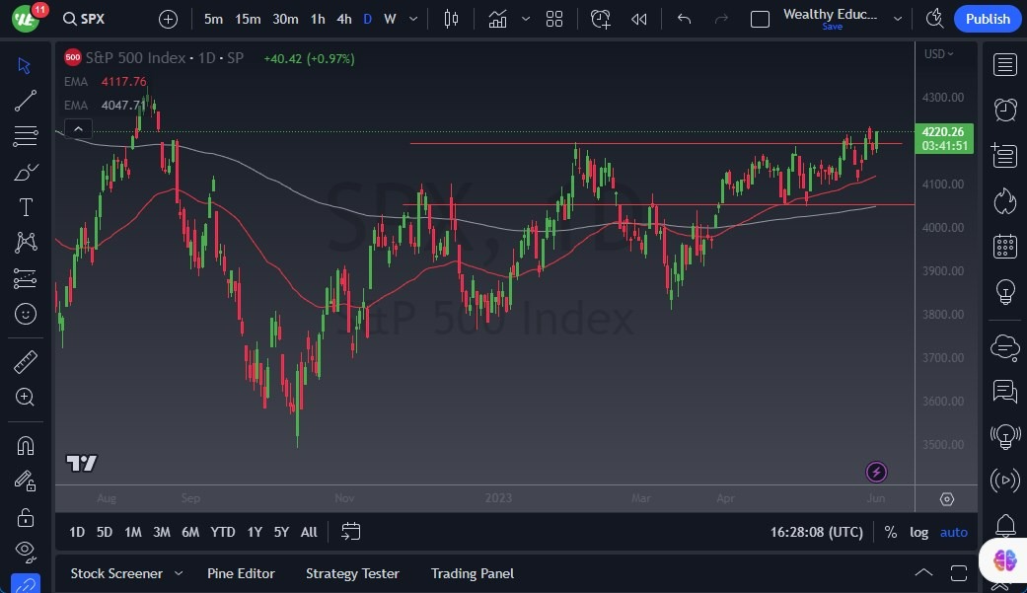Open the timeframe dropdown arrow

(x=412, y=18)
